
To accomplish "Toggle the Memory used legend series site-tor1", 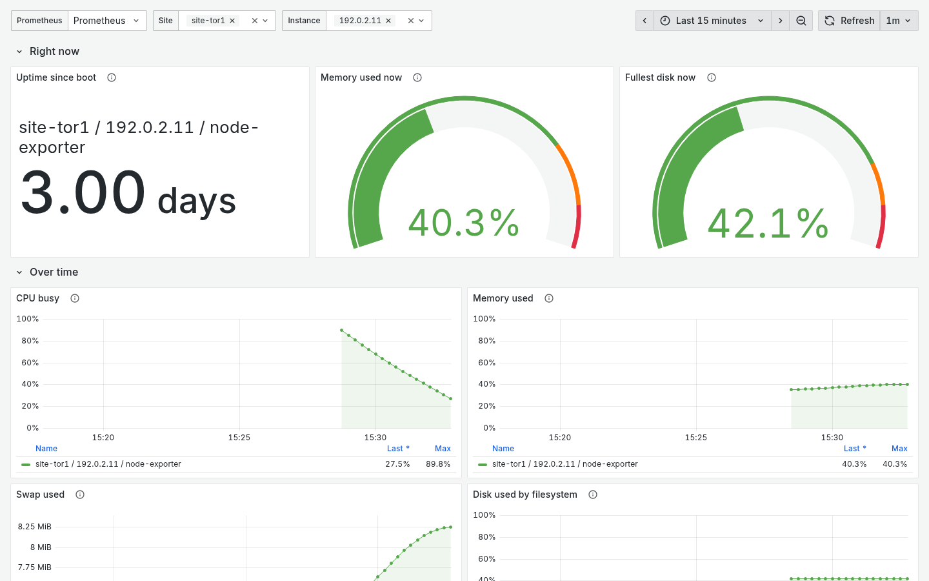I will click(x=565, y=464).
